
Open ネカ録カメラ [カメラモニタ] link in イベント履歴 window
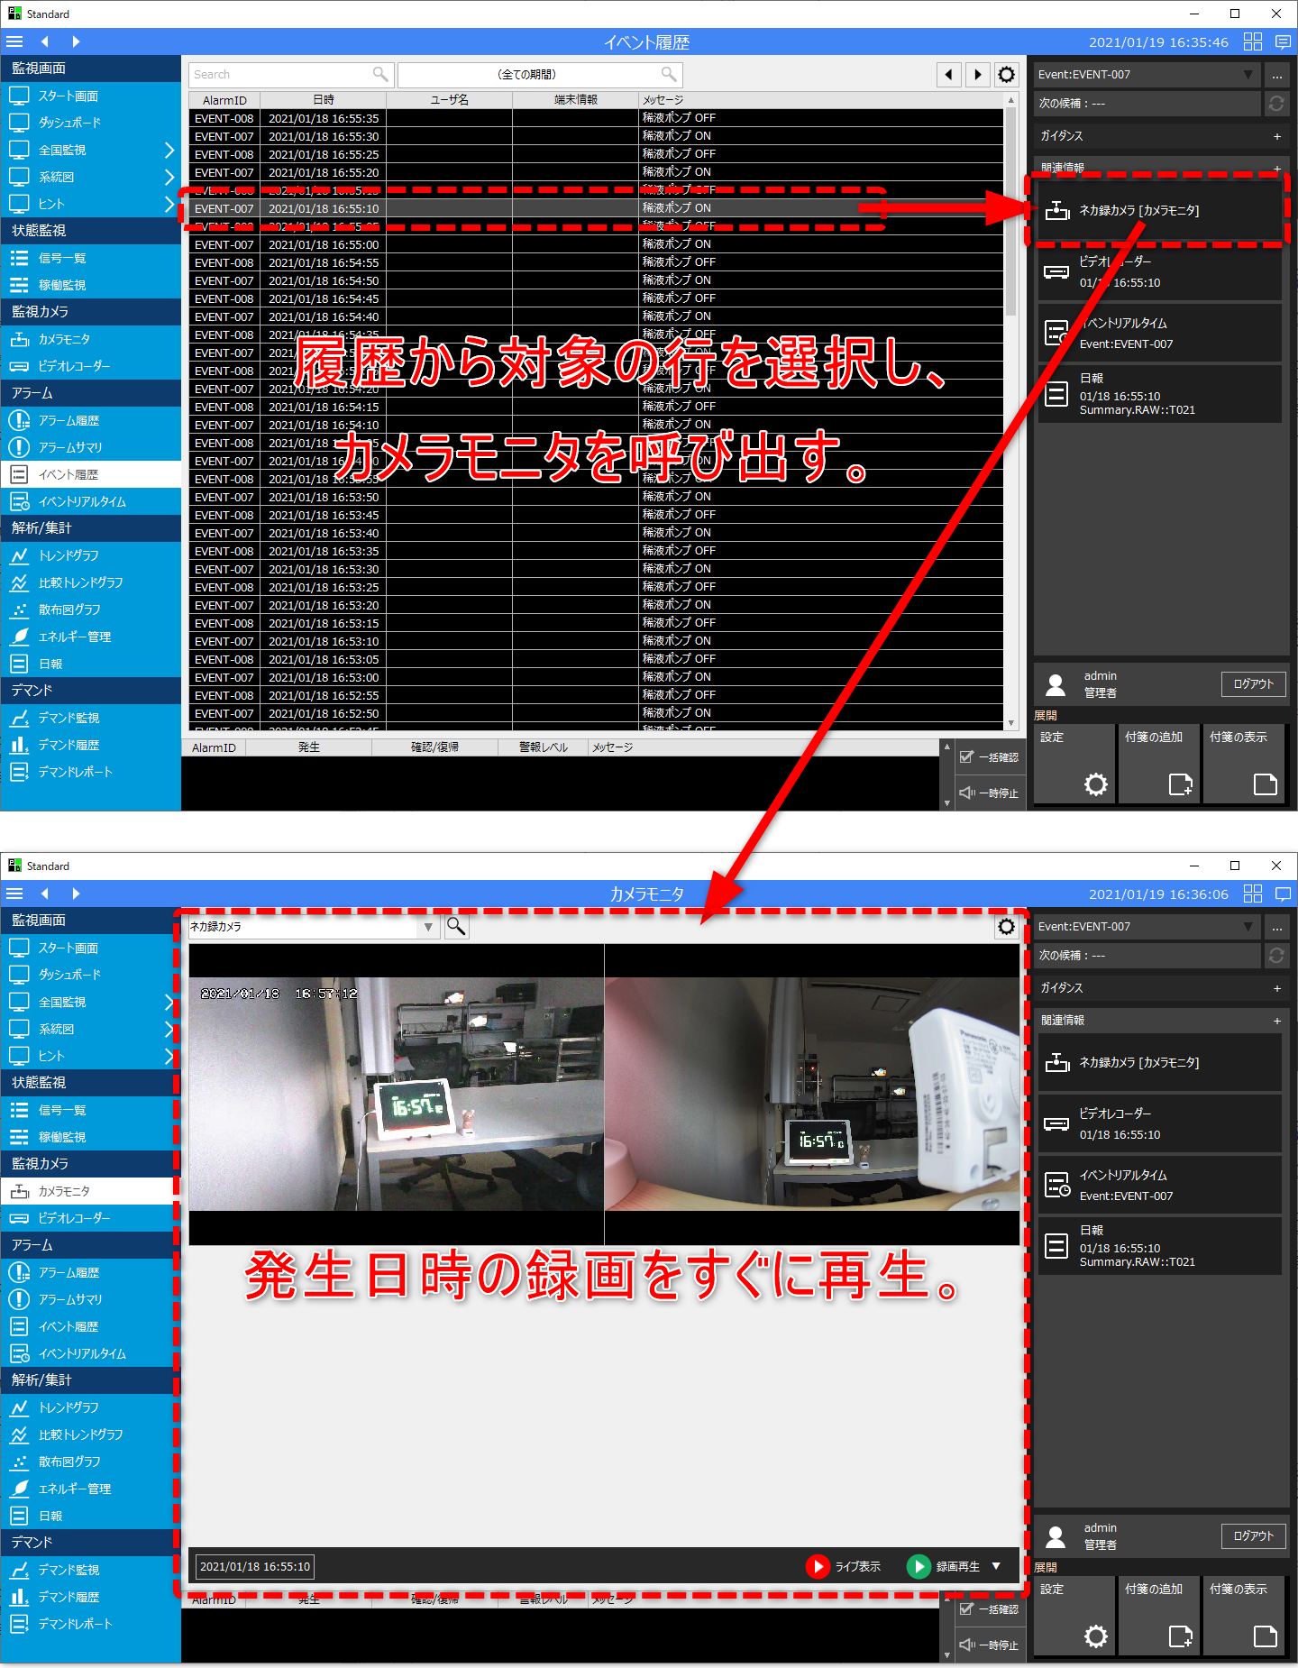1159,210
